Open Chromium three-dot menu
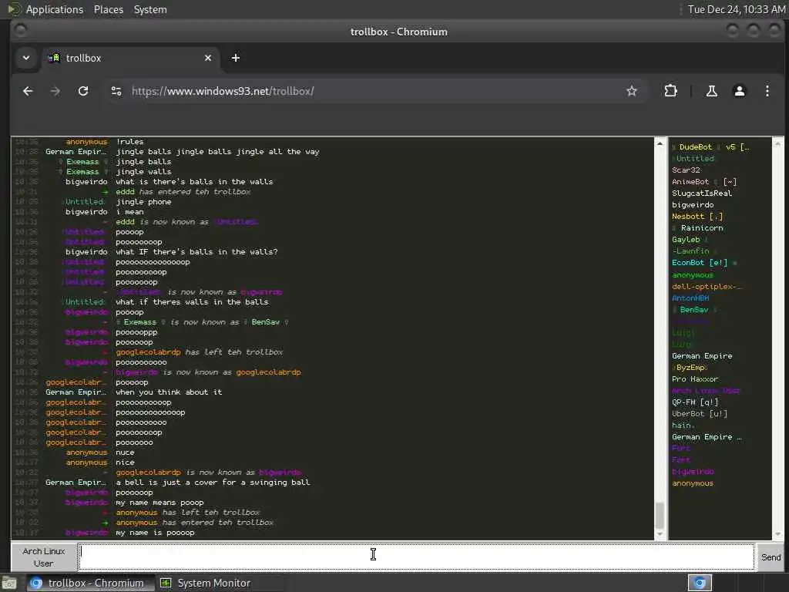The image size is (789, 592). pyautogui.click(x=767, y=91)
